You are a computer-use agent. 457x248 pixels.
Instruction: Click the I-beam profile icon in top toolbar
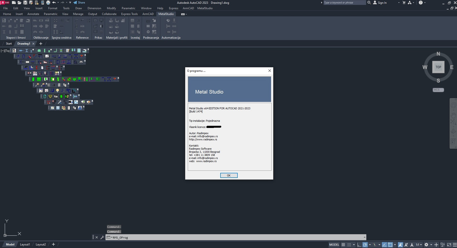(x=27, y=50)
